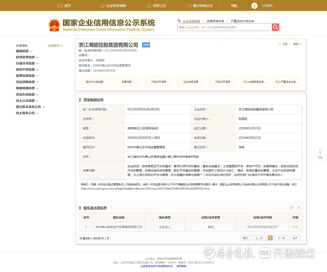Viewport: 327px width, 272px height.
Task: Expand 基础信息 in the sidebar
Action: click(x=24, y=51)
